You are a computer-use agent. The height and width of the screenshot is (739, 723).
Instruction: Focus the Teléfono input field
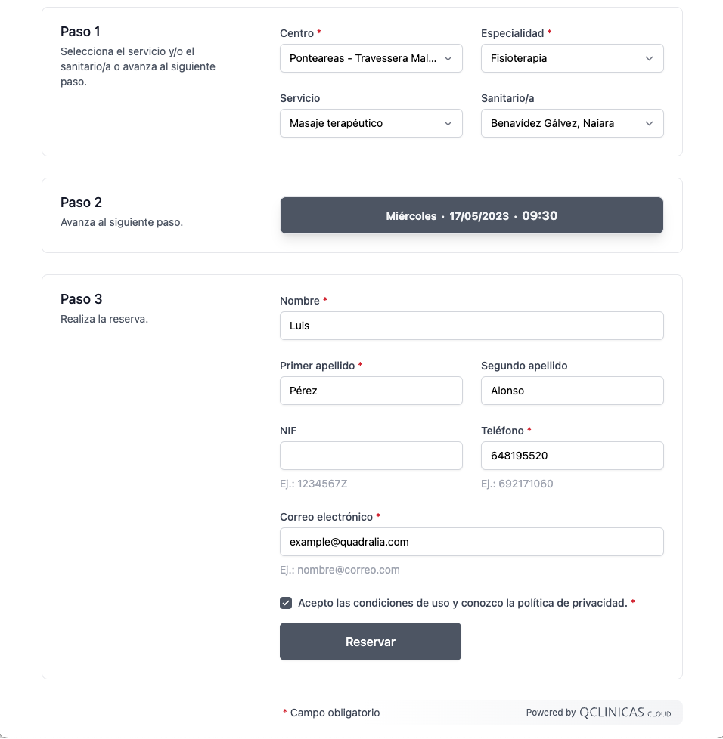[x=572, y=456]
